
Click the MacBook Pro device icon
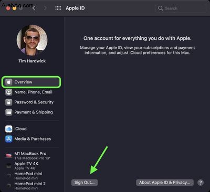point(9,156)
